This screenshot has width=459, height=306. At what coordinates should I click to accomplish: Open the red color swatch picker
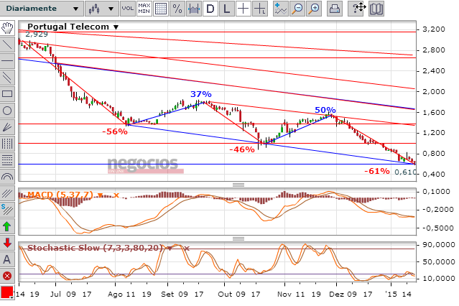pos(7,292)
